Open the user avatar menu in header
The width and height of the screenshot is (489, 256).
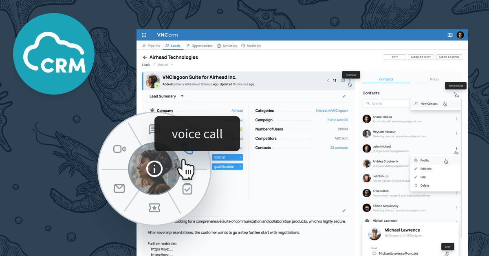tap(460, 35)
